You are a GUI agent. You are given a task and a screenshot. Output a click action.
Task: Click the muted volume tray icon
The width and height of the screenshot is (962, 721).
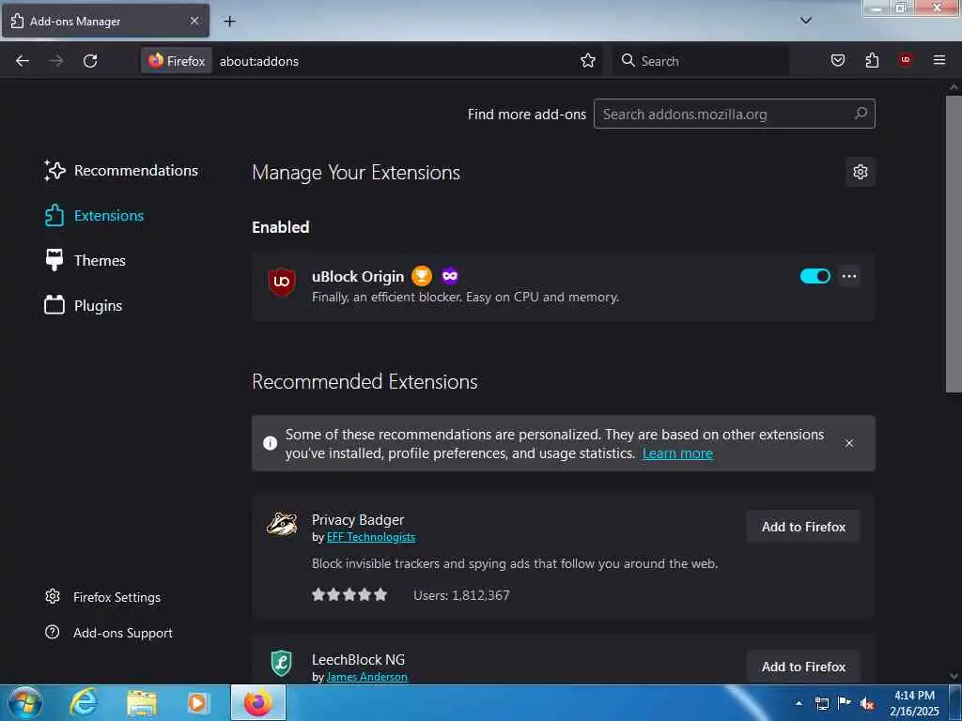[x=867, y=704]
